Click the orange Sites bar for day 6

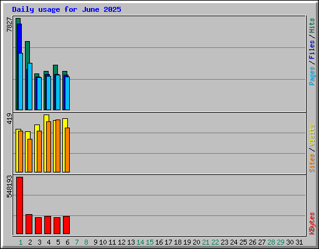pos(67,150)
